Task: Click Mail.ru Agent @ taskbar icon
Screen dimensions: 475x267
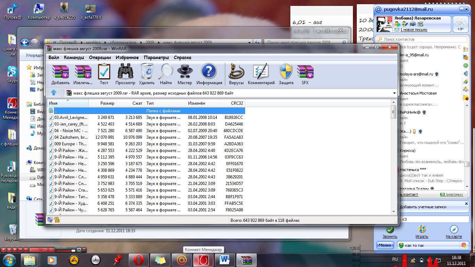Action: click(x=182, y=260)
